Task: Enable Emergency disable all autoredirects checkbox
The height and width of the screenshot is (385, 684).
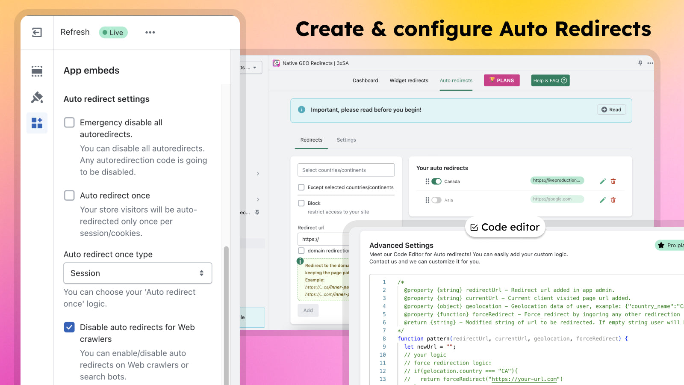Action: coord(69,122)
